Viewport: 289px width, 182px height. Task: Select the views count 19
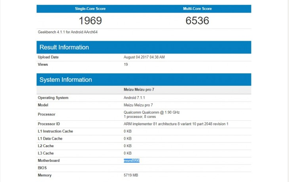(126, 64)
